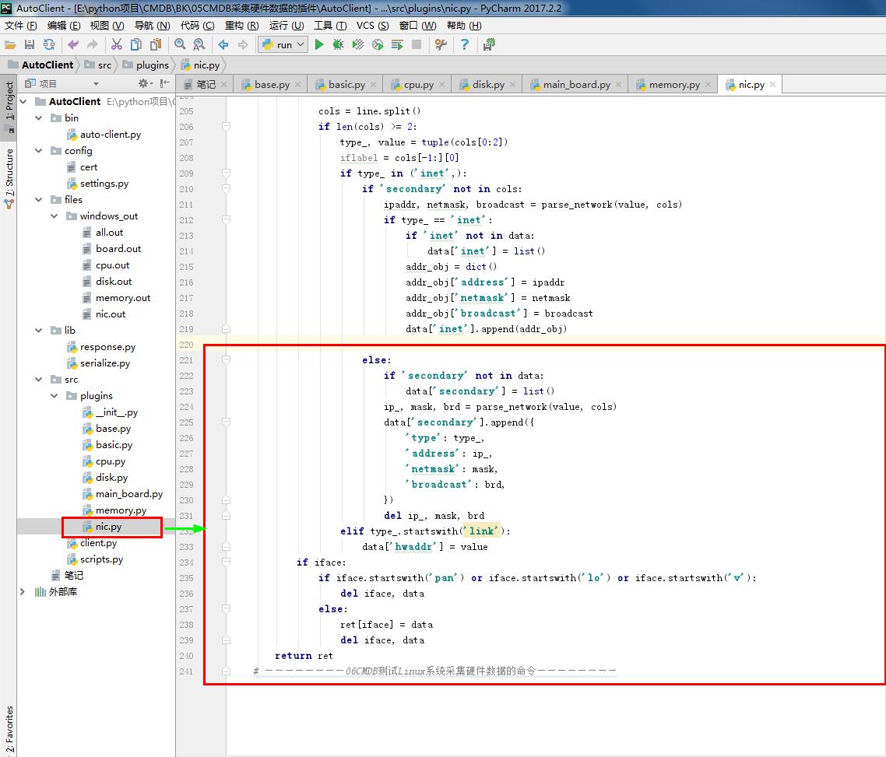Screen dimensions: 886x757
Task: Open the VCS (S) menu
Action: coord(372,26)
